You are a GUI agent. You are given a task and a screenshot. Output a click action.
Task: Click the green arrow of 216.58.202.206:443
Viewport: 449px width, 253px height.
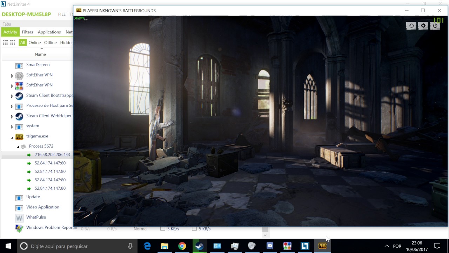click(29, 155)
